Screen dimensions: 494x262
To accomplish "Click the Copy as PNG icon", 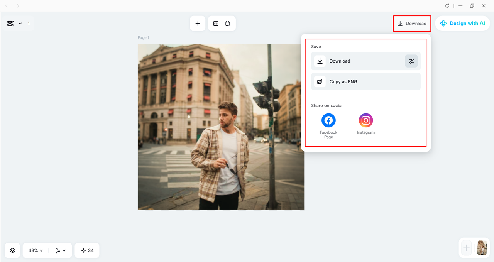I will [x=320, y=81].
